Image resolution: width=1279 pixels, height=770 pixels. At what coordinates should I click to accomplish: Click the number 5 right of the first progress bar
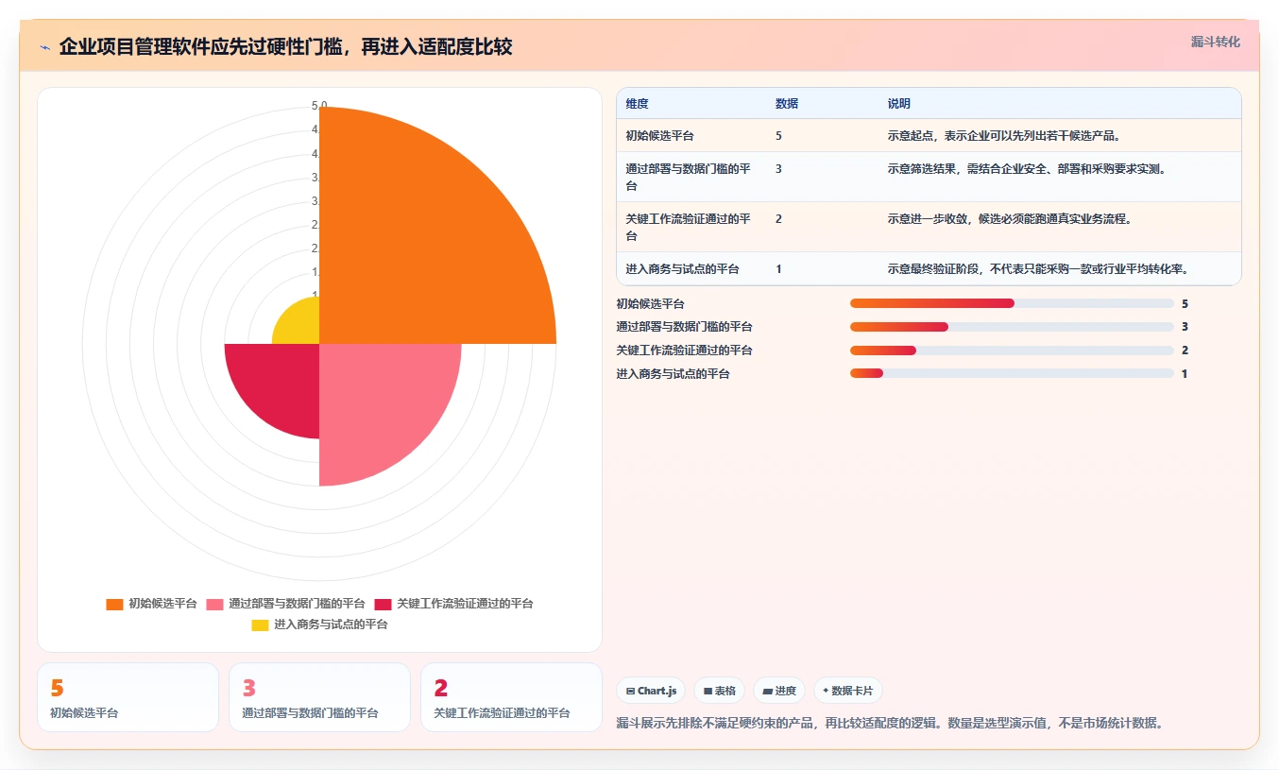tap(1185, 303)
